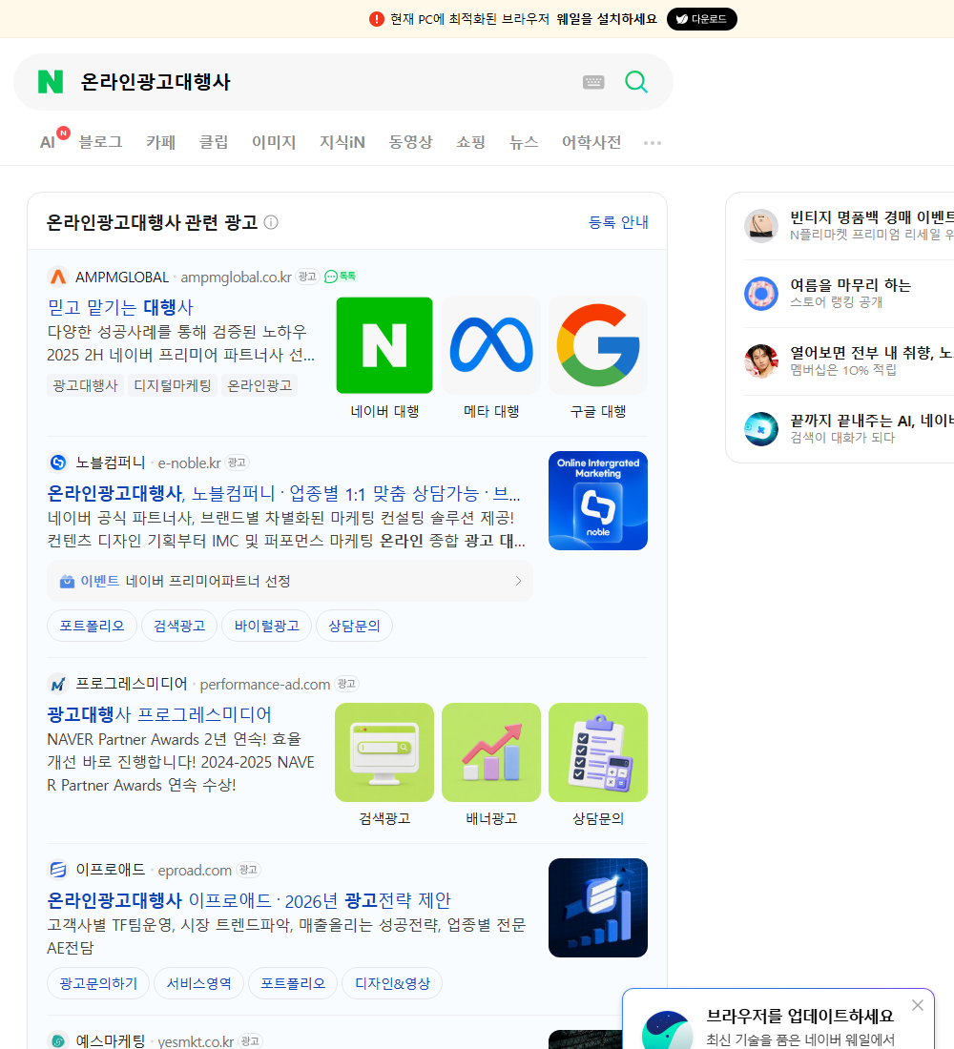Open the 상담문의 checklist thumbnail
The width and height of the screenshot is (954, 1049).
[598, 752]
